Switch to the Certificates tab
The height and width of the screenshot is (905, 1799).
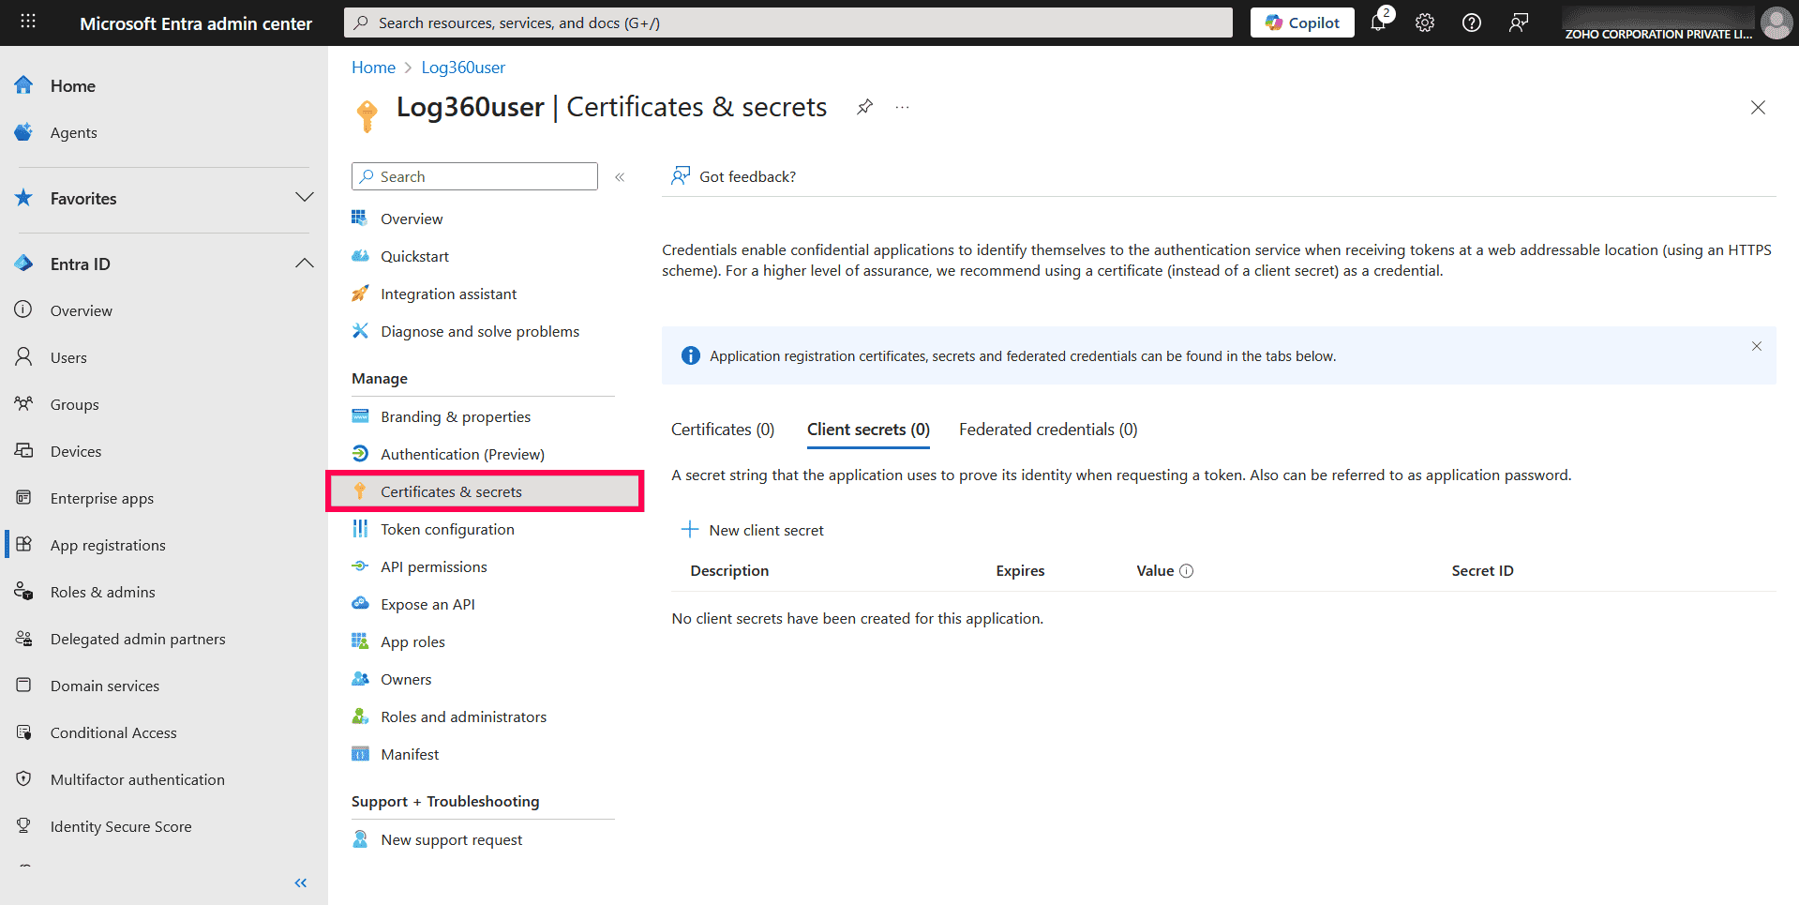(x=722, y=429)
